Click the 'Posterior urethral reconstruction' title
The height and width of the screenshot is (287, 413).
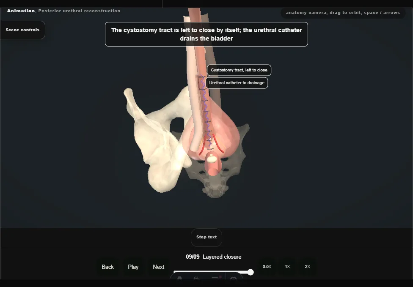pos(79,11)
